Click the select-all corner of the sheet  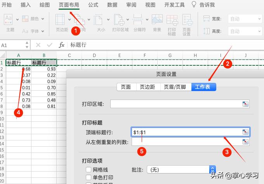pyautogui.click(x=3, y=55)
